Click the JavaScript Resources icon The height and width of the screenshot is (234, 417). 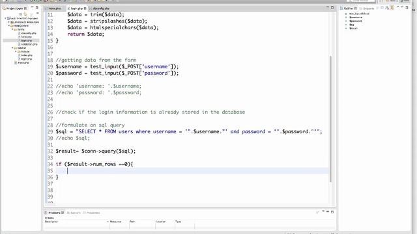click(12, 22)
